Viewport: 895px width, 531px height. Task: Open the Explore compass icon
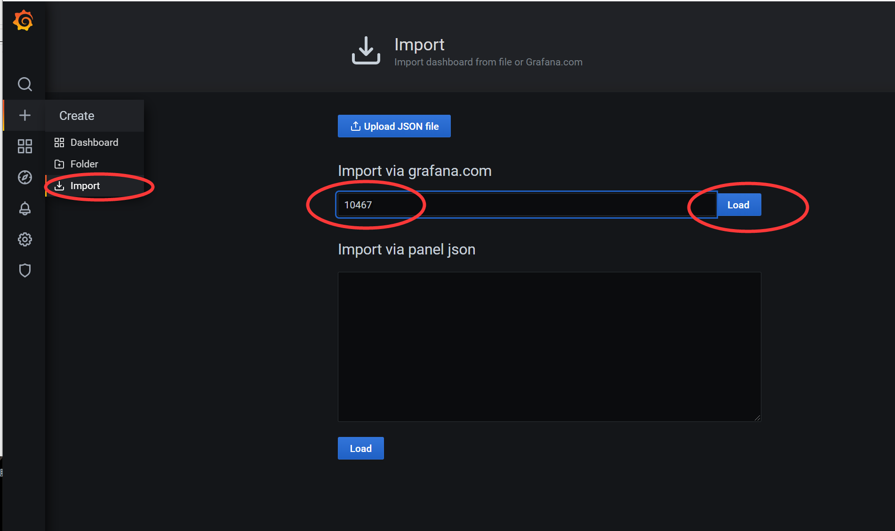(25, 177)
